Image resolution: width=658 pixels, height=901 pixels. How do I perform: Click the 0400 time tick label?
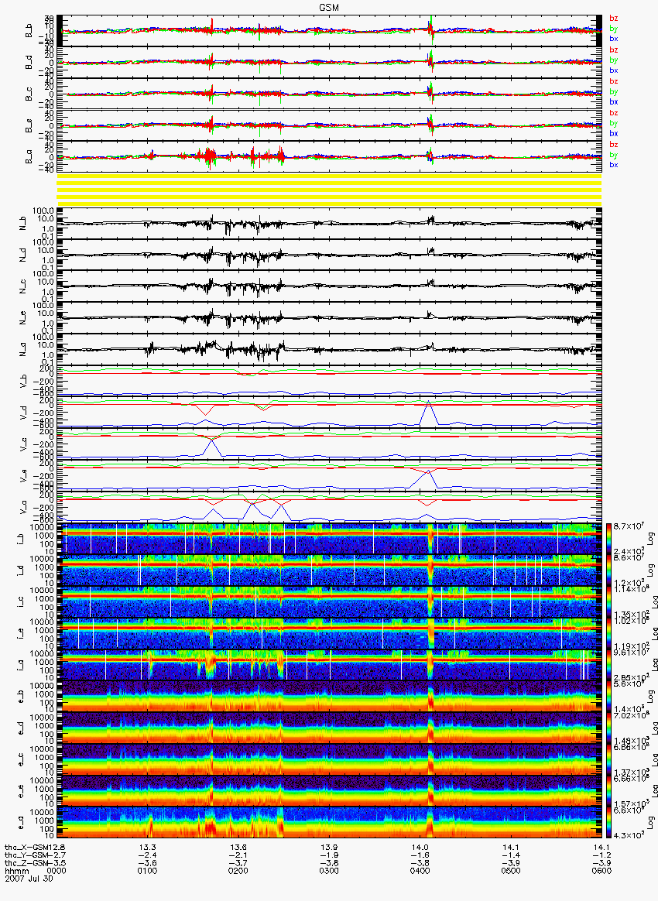pyautogui.click(x=420, y=871)
